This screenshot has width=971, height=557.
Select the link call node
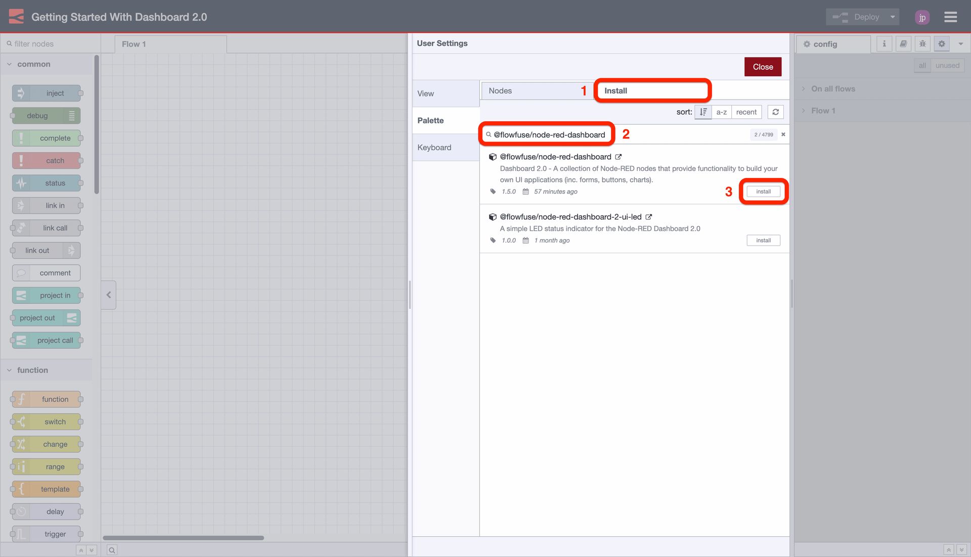46,228
